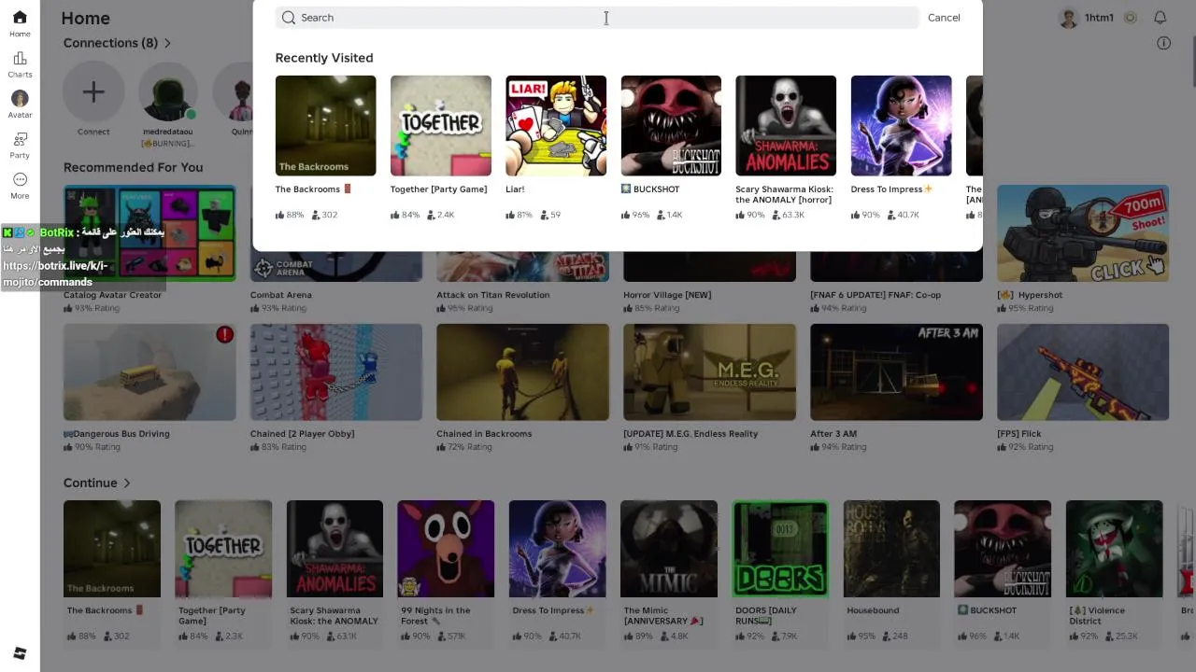Select Together [Party Game] in Recently Visited
The image size is (1196, 672).
(440, 126)
